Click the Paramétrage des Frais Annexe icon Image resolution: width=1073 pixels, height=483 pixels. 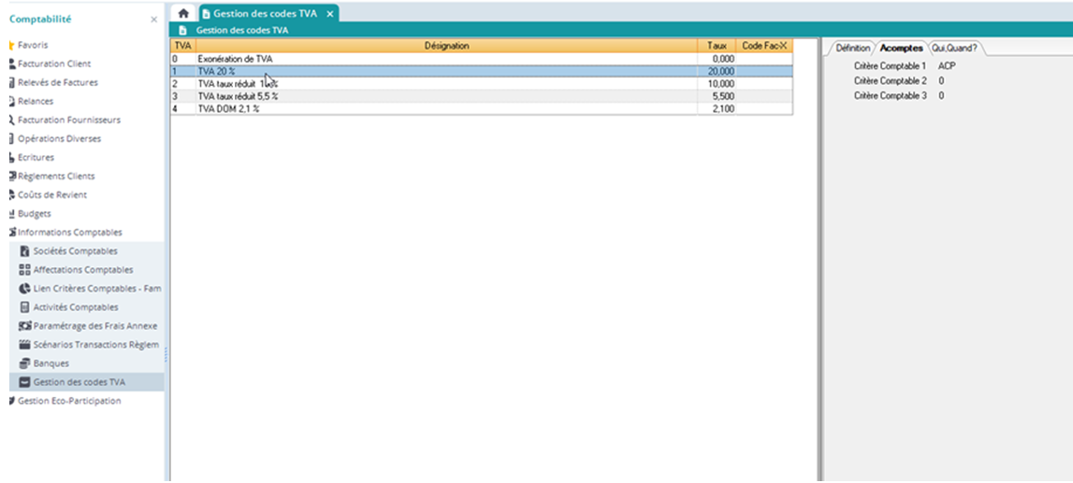pos(25,326)
